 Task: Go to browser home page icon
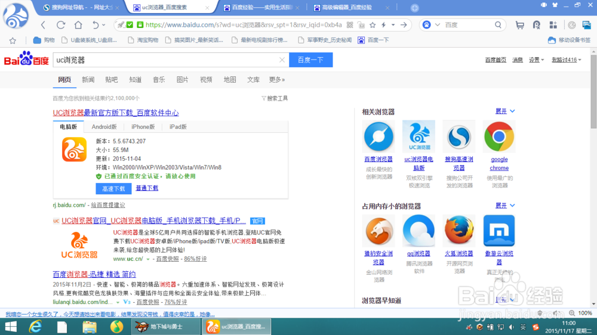[78, 25]
